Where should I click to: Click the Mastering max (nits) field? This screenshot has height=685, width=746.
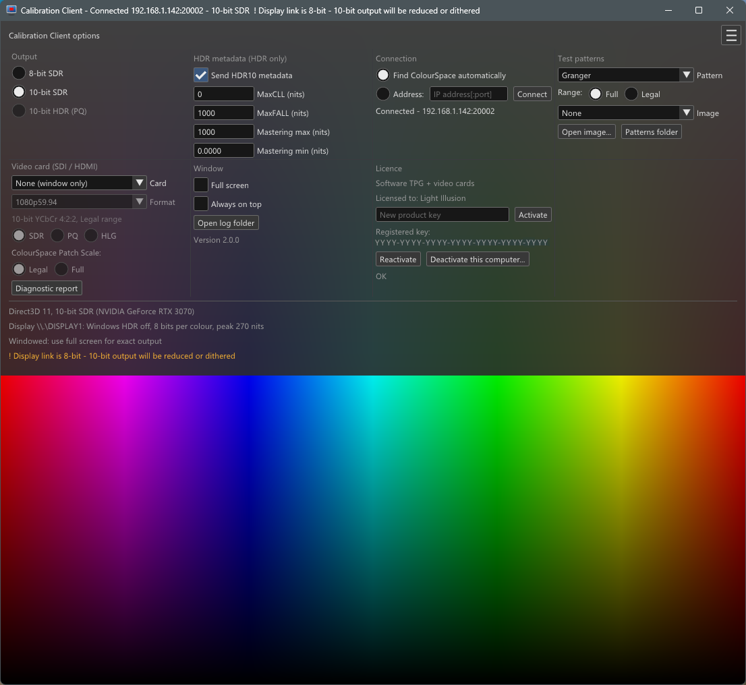coord(224,131)
